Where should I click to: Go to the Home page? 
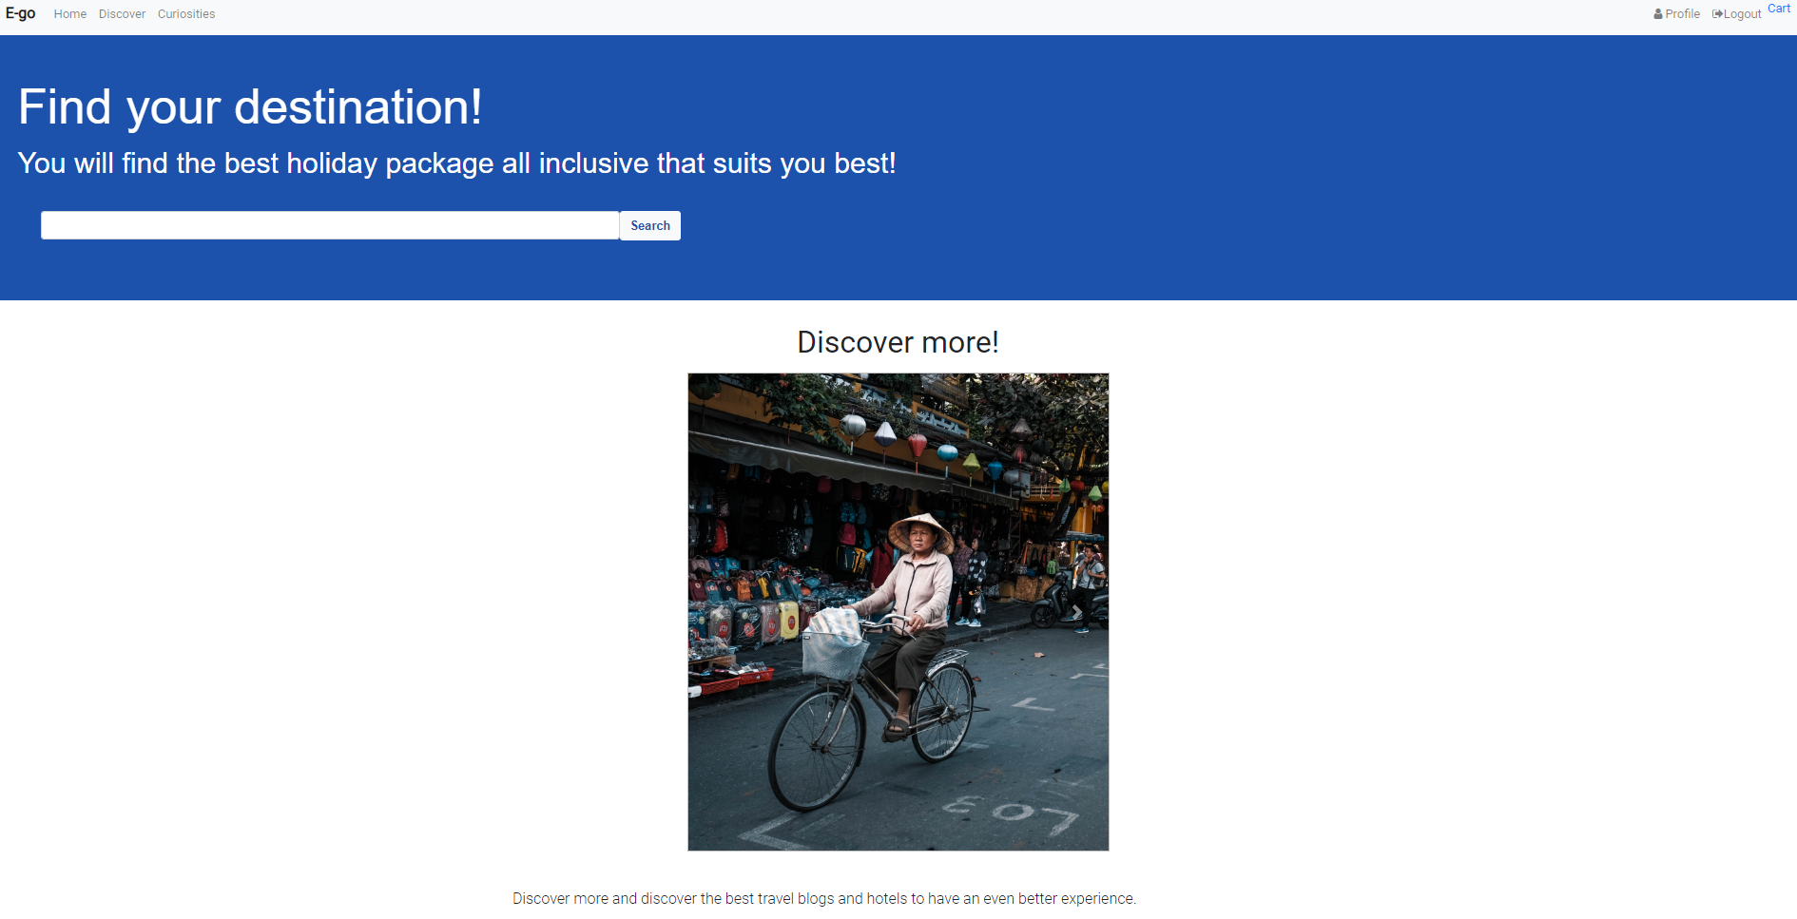coord(70,14)
